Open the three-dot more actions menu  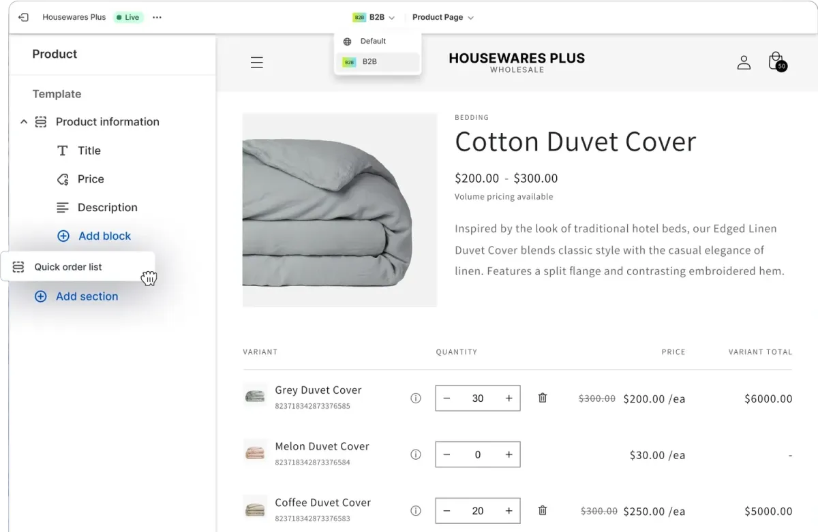(x=157, y=17)
